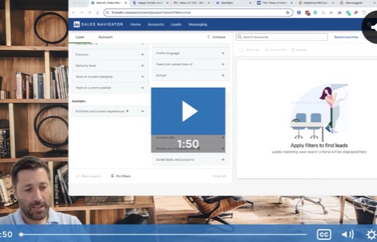
Task: Go back with browser back arrow
Action: pos(73,12)
